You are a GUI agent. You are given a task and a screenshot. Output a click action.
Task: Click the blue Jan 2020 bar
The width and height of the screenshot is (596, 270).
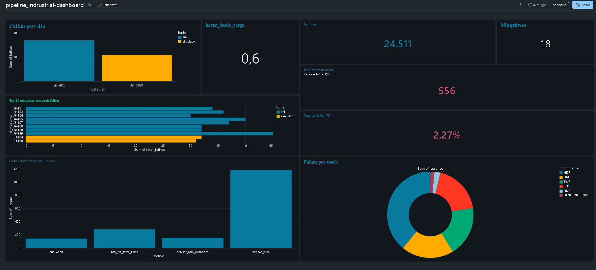[59, 61]
